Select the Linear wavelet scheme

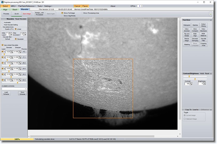pyautogui.click(x=16, y=29)
